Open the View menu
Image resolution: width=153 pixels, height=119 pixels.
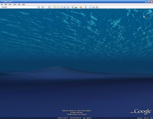tap(10, 4)
